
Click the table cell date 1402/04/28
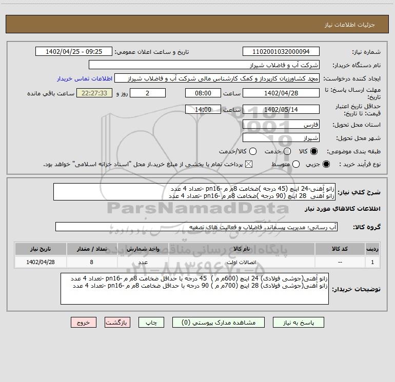[x=41, y=262]
